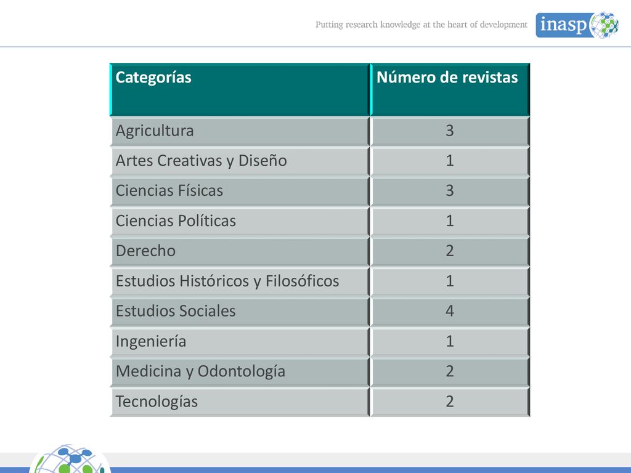Click the Medicina y Odontología cell

click(240, 371)
